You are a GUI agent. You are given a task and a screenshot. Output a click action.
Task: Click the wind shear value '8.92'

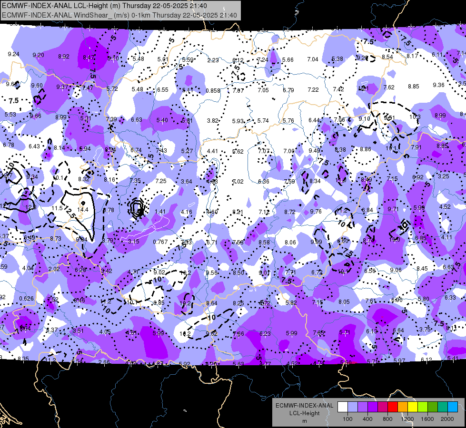(64, 57)
